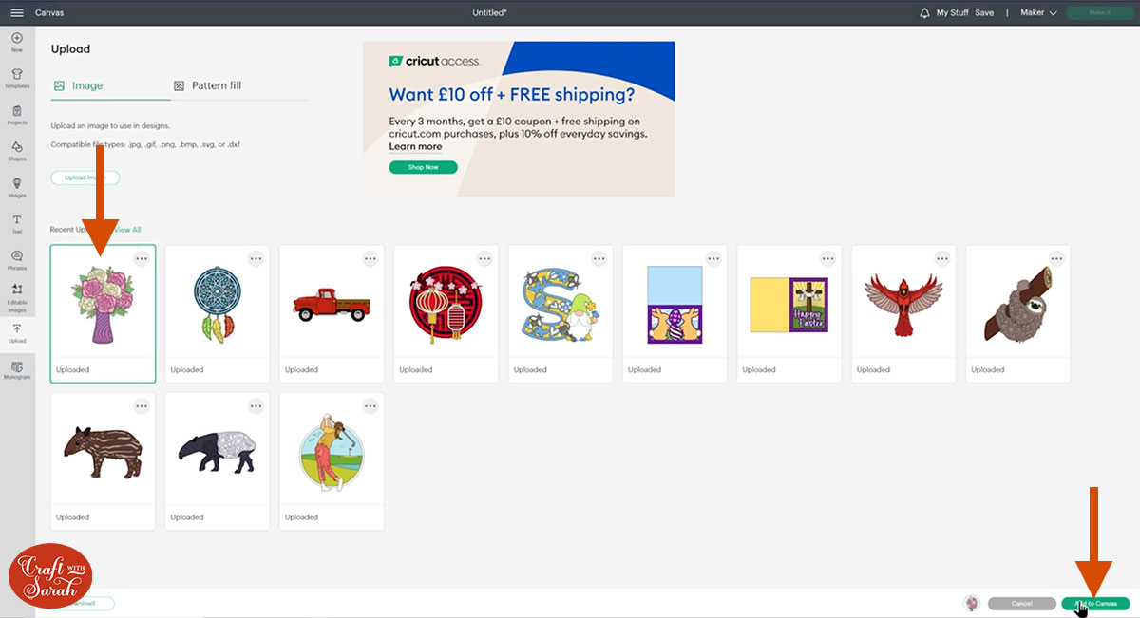
Task: Expand the Maker machine dropdown
Action: 1037,12
